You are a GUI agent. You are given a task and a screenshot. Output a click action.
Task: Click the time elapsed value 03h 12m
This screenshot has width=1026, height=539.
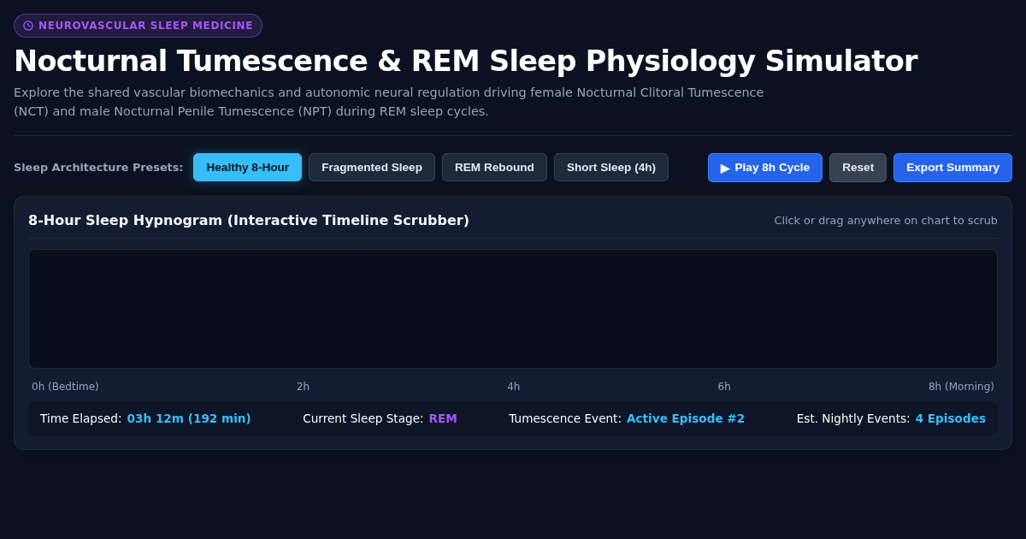pos(189,418)
